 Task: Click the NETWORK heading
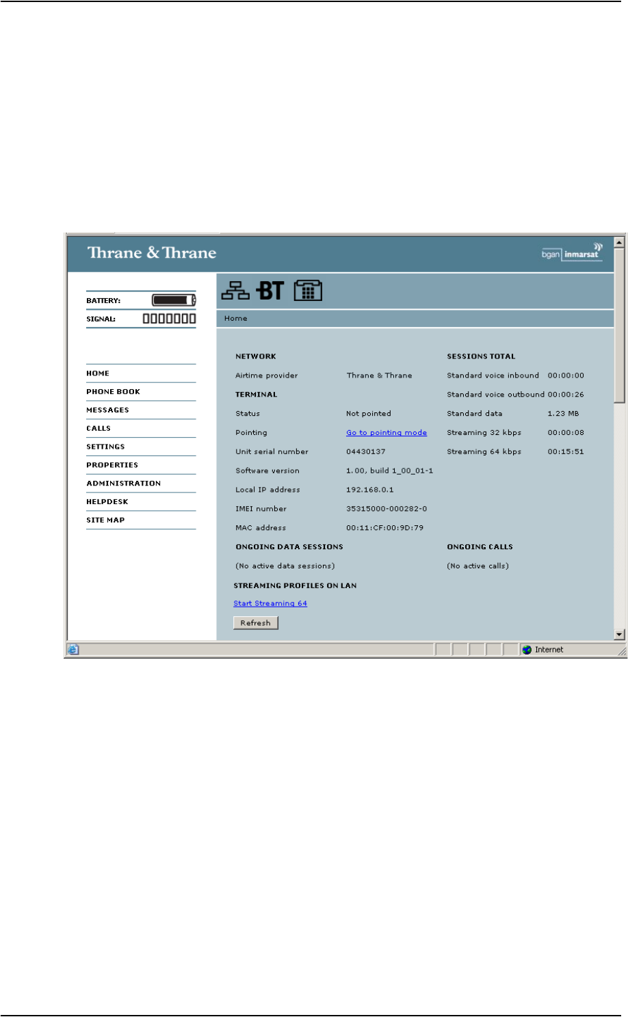(x=256, y=356)
